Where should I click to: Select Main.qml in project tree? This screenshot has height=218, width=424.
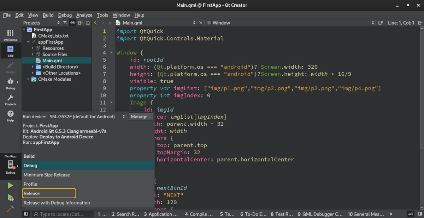tap(52, 61)
